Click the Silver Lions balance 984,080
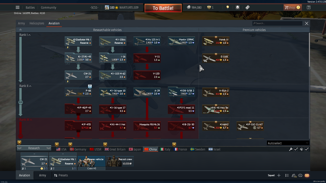 (194, 7)
